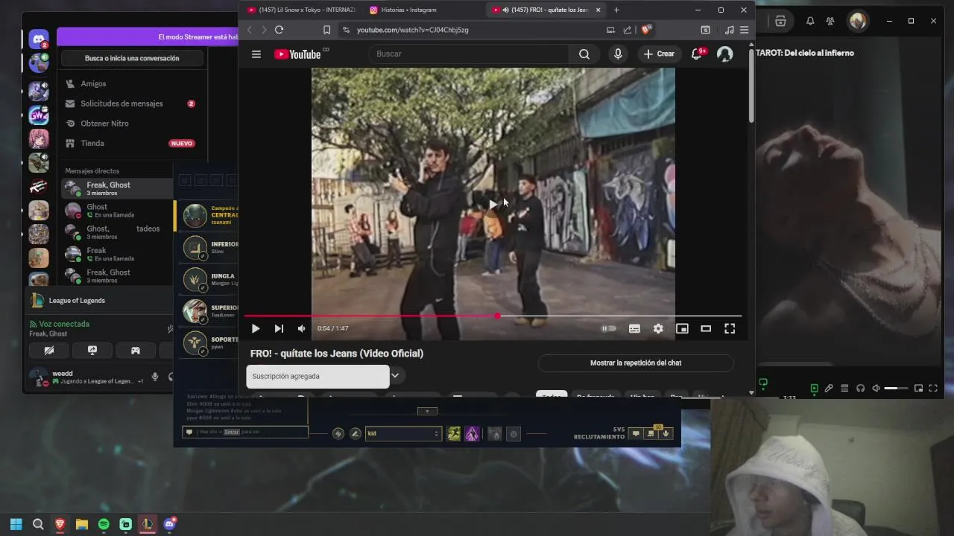This screenshot has height=536, width=954.
Task: Close the FRO! quítate los Jeans tab
Action: (598, 10)
